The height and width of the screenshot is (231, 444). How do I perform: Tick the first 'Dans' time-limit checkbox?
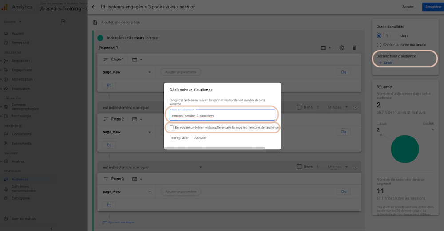tap(299, 107)
